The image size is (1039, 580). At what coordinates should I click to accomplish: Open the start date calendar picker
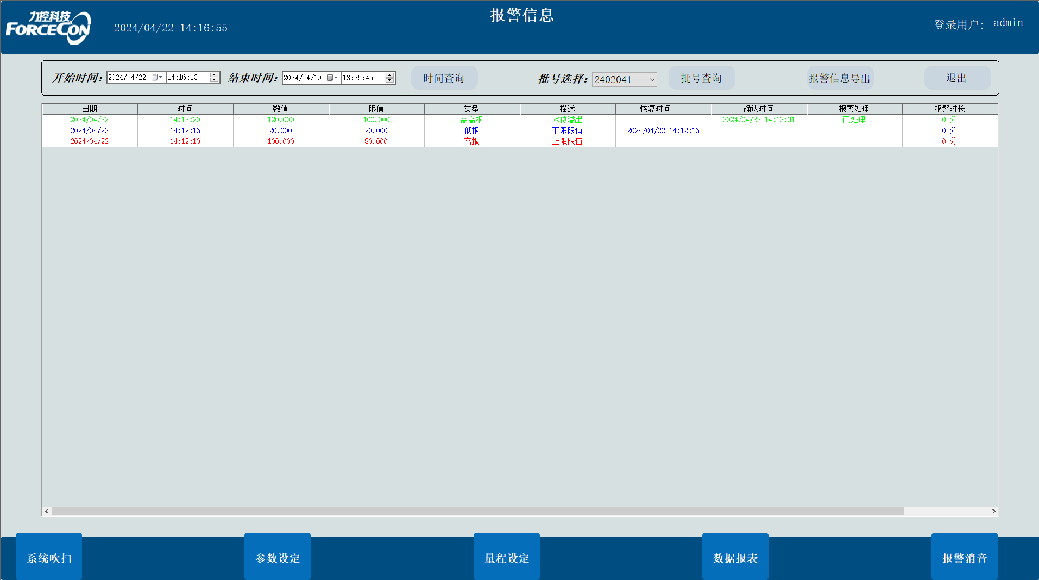(157, 78)
